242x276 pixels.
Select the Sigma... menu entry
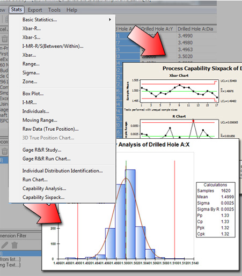point(62,73)
